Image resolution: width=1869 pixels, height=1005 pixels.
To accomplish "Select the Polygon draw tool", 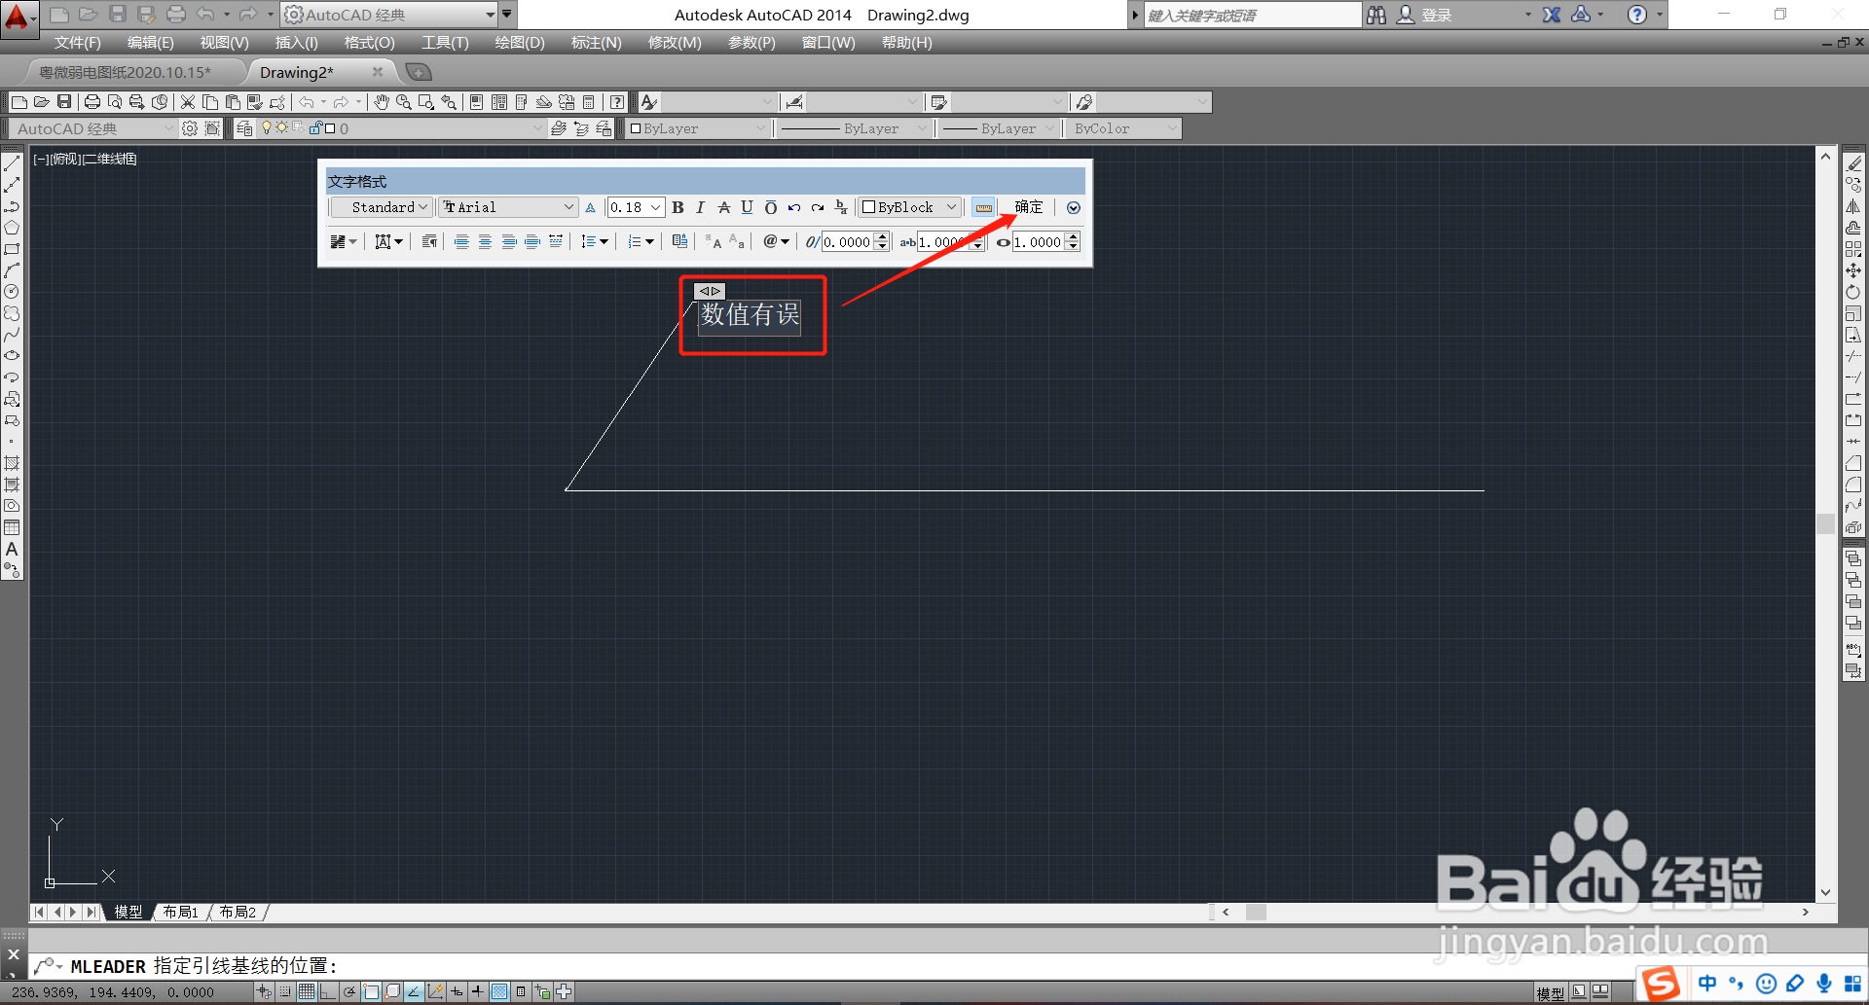I will click(x=12, y=228).
